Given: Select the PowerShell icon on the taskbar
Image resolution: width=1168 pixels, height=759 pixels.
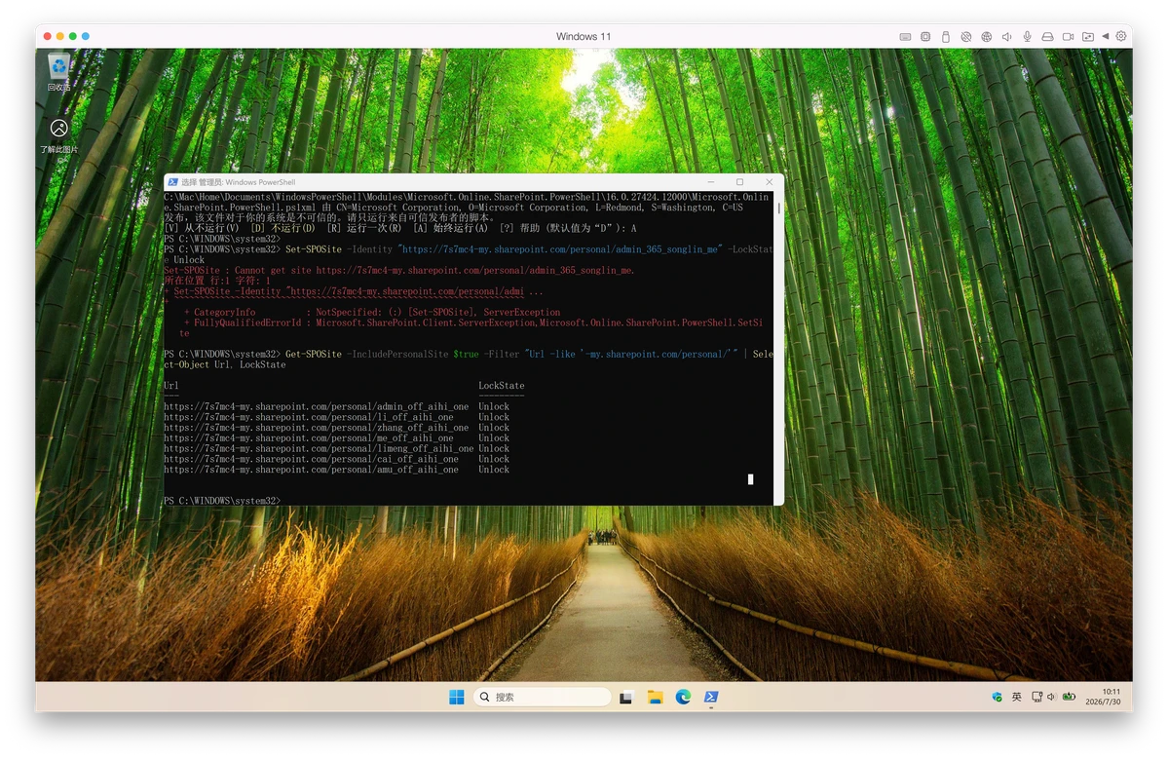Looking at the screenshot, I should point(711,697).
